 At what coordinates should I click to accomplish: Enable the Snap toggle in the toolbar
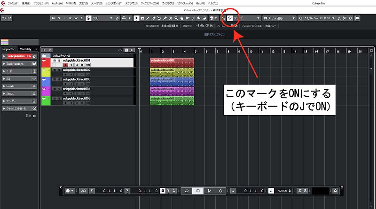tap(230, 18)
